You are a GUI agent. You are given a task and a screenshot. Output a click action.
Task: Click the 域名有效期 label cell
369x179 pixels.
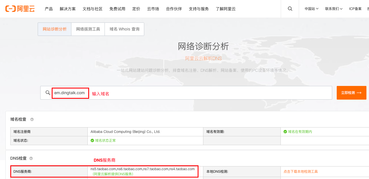(242, 132)
